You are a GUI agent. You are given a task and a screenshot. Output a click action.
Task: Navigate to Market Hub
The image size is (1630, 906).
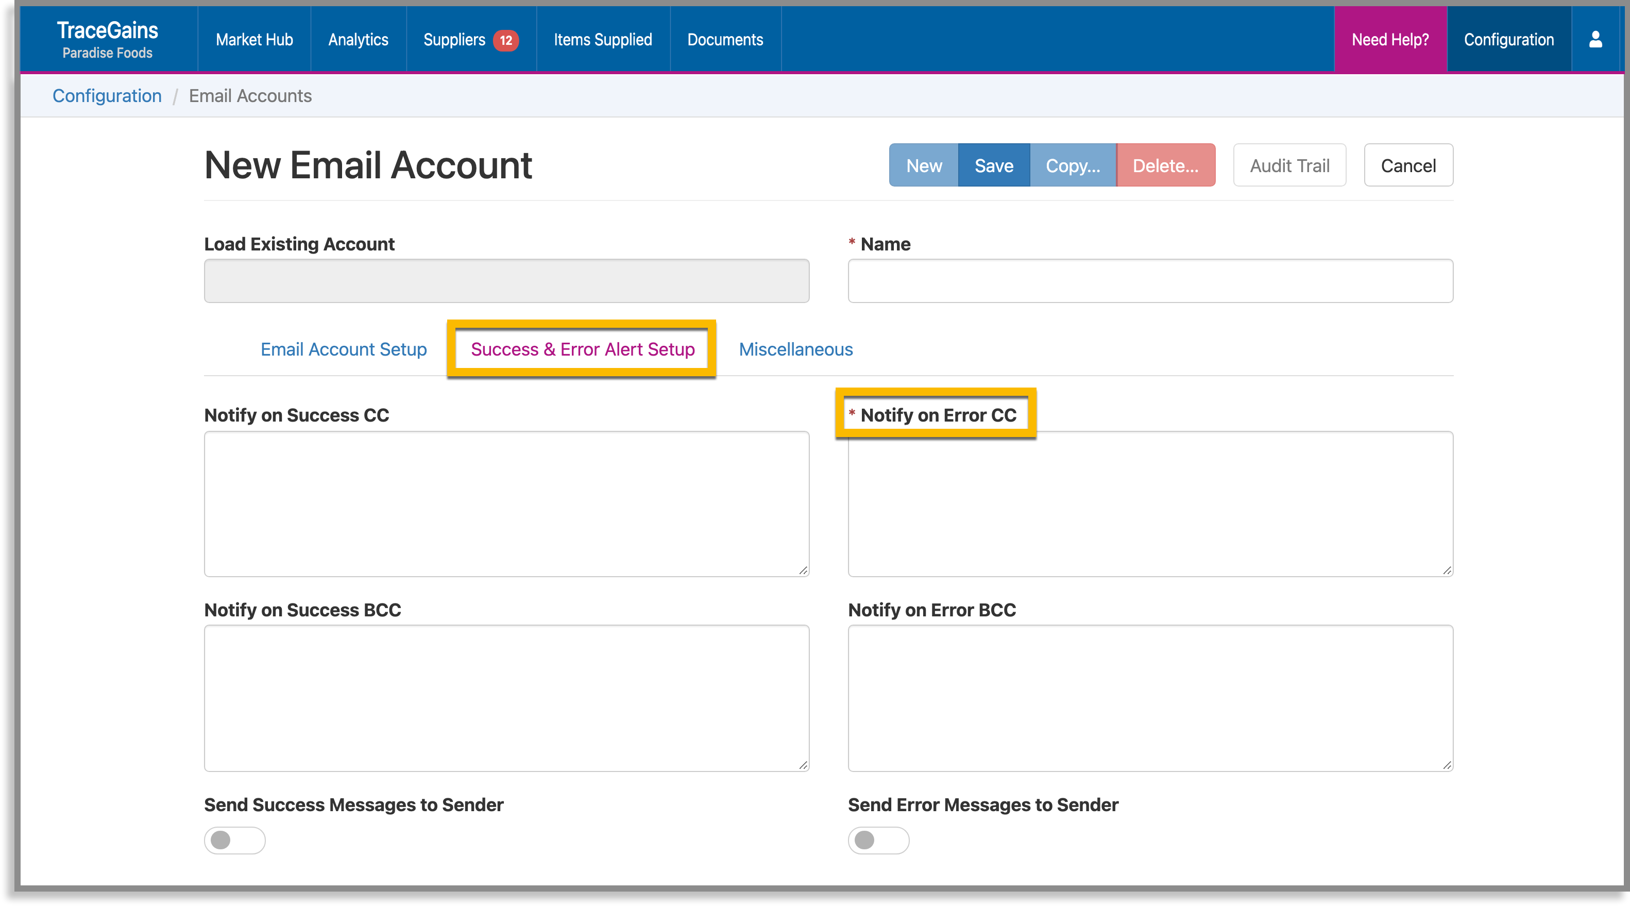click(254, 39)
